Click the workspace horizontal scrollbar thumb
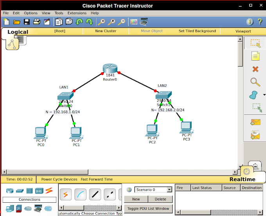The image size is (266, 216). 47,172
